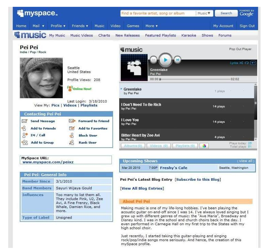The height and width of the screenshot is (252, 266).
Task: Click the playlist scrollbar down arrow
Action: 255,139
